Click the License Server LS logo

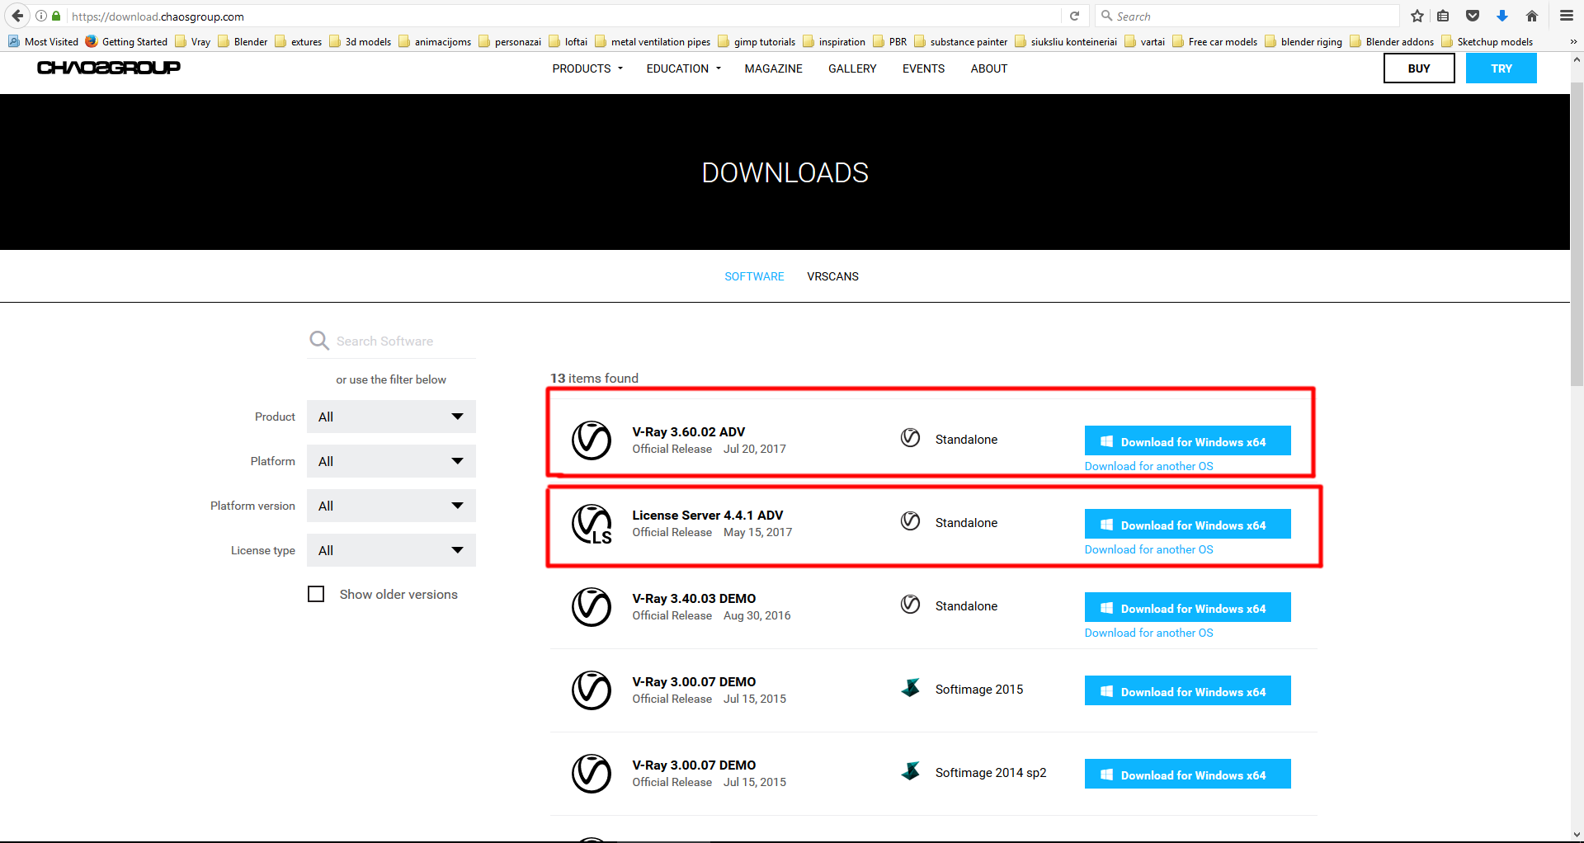pos(592,524)
